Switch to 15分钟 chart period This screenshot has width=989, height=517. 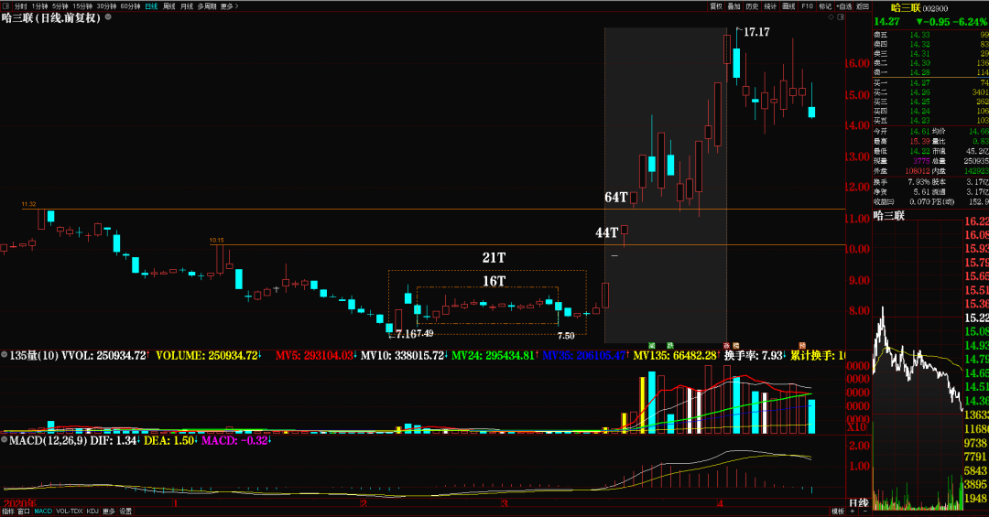click(x=82, y=6)
